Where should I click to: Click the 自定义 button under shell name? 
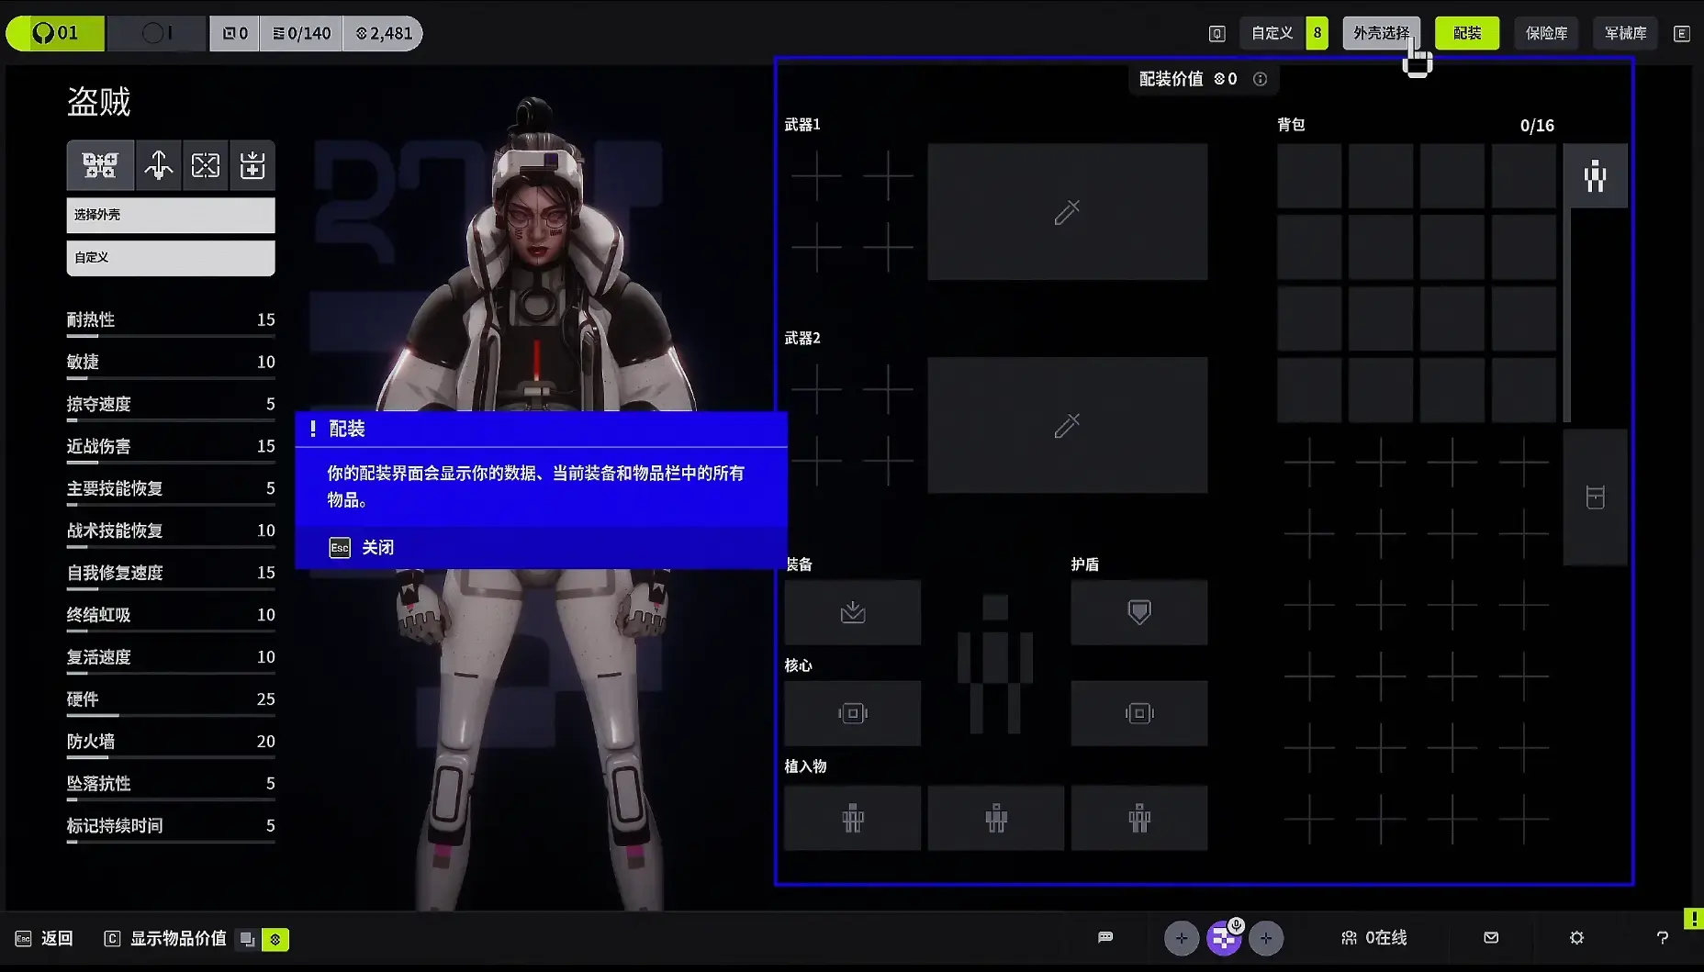click(171, 258)
